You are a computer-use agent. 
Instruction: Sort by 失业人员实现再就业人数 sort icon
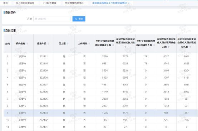[169, 47]
